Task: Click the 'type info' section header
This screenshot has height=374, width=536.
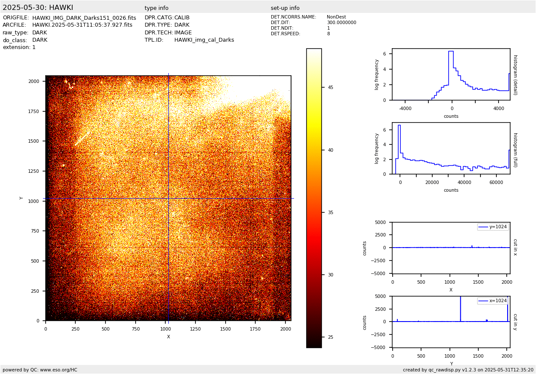Action: [x=156, y=8]
